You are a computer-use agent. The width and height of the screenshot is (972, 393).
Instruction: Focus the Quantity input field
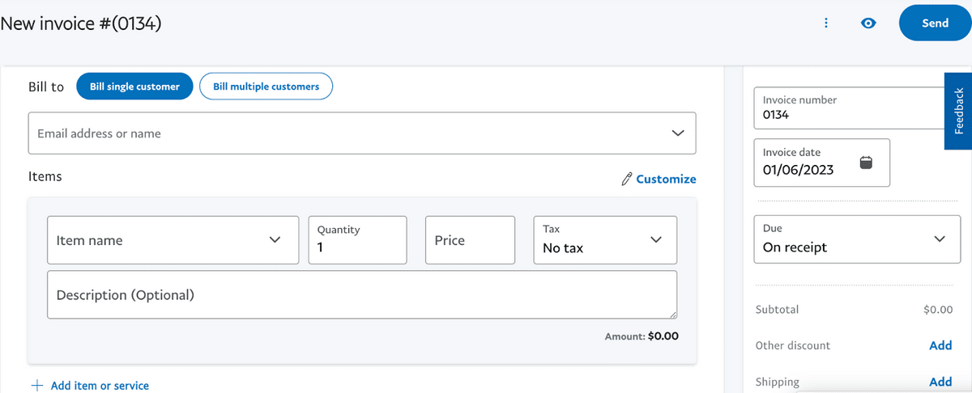(357, 247)
